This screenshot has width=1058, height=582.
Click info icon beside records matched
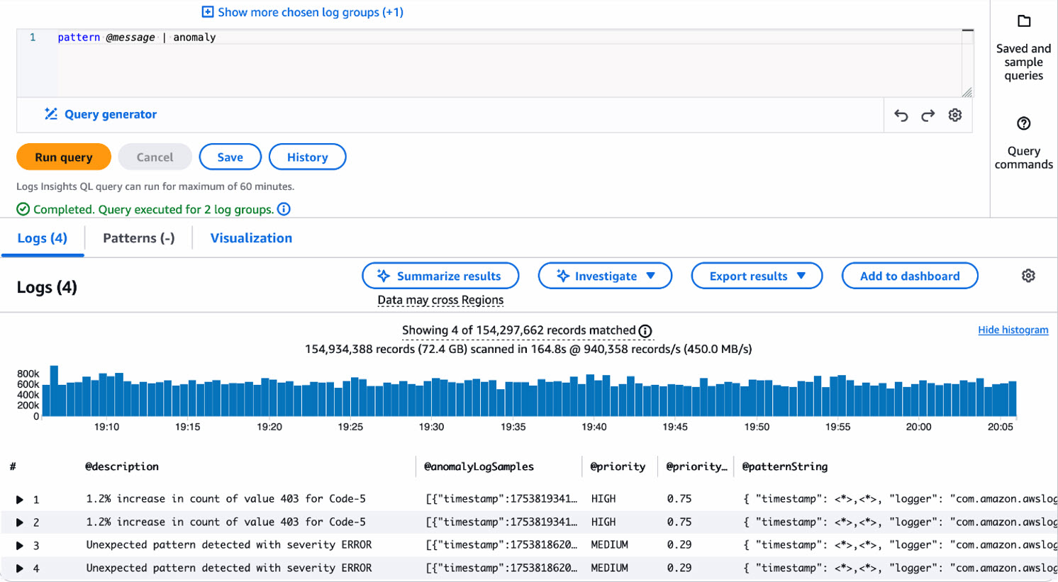pos(645,331)
